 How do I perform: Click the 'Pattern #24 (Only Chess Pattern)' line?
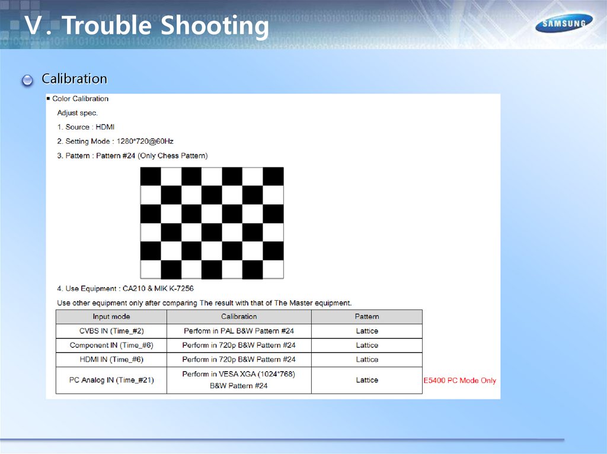coord(132,156)
